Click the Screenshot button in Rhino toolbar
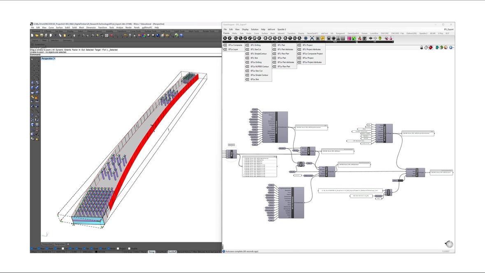Viewport: 485px width, 273px height. coord(38,44)
